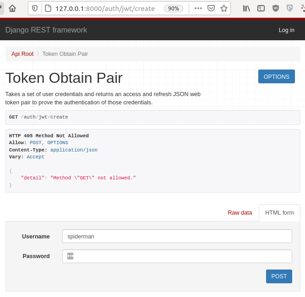Bookmark this page with the star icon

[x=223, y=8]
